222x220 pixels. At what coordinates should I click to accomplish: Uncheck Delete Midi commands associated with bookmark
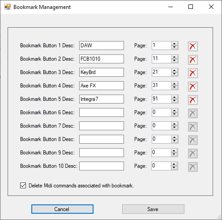(23, 186)
